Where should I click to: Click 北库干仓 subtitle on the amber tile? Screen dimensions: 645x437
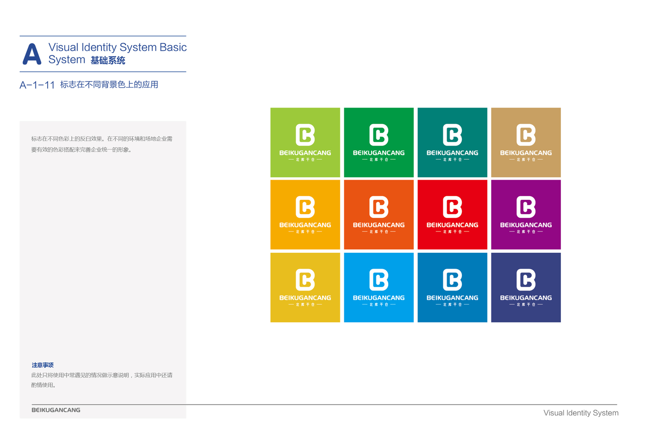(x=305, y=232)
